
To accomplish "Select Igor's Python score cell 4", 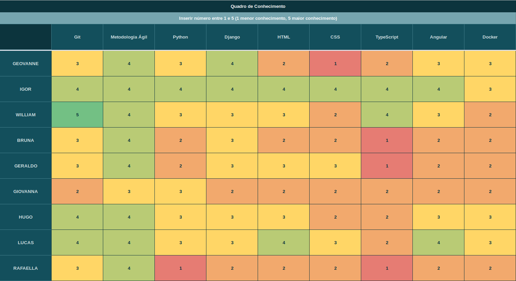I will click(x=180, y=89).
